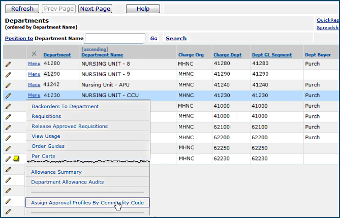Open Menu for department 41242

click(34, 85)
